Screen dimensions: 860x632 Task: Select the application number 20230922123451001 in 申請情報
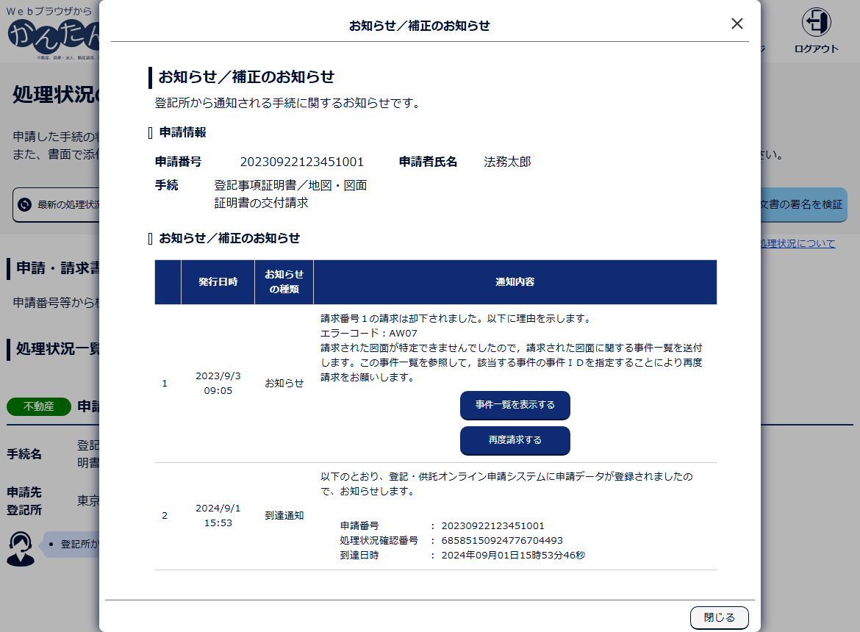(301, 162)
